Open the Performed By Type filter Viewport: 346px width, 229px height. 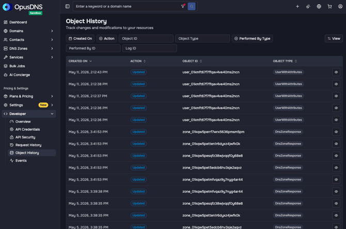pyautogui.click(x=252, y=38)
